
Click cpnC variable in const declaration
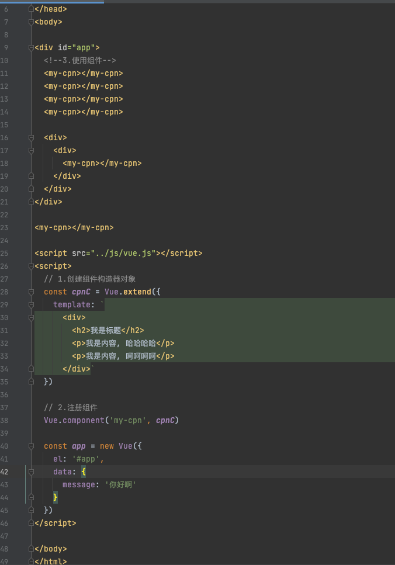(81, 292)
